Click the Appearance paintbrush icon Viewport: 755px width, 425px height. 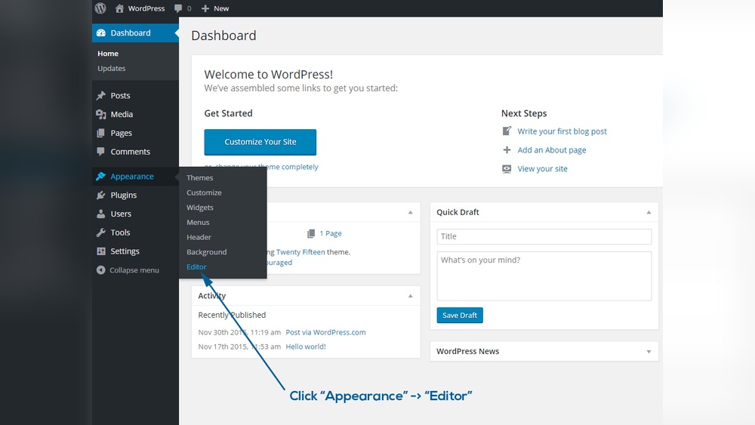pos(100,176)
